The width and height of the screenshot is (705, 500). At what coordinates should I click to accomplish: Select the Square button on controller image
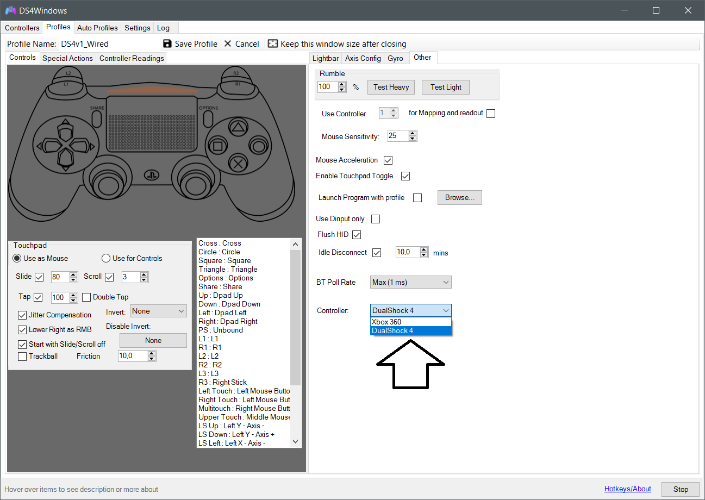pos(219,146)
